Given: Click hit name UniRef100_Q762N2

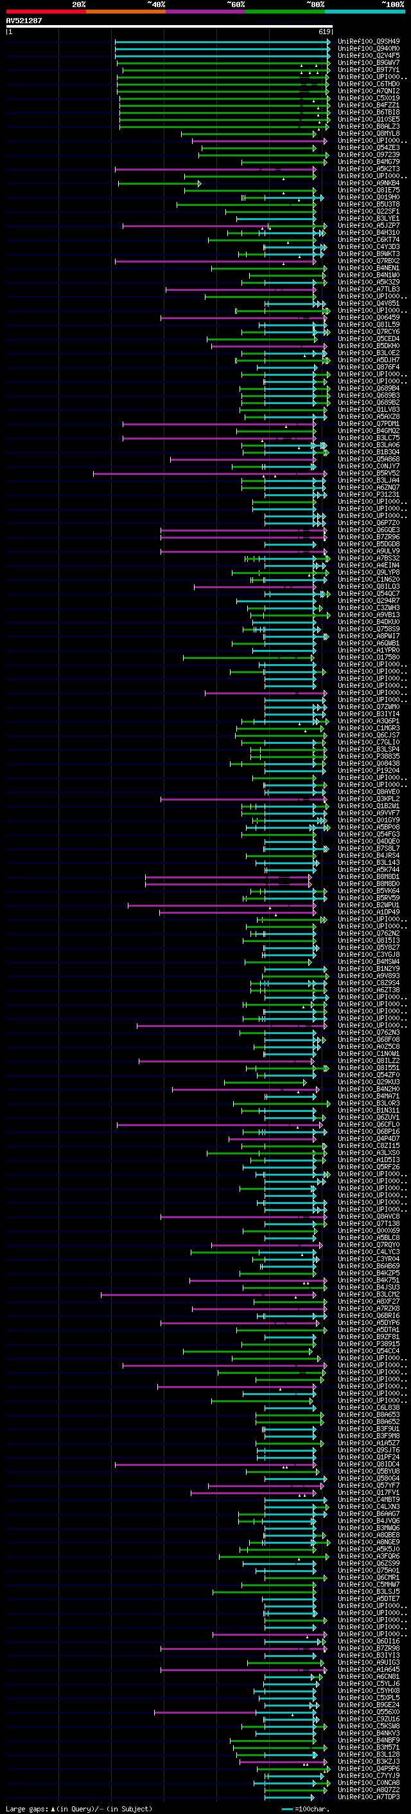Looking at the screenshot, I should [369, 934].
